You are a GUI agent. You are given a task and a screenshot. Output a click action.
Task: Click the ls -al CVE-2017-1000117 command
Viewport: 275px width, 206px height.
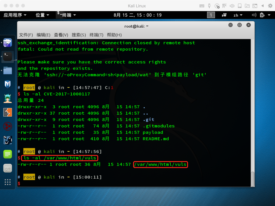pyautogui.click(x=57, y=94)
